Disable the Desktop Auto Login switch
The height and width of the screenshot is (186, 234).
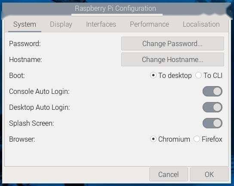click(x=212, y=107)
